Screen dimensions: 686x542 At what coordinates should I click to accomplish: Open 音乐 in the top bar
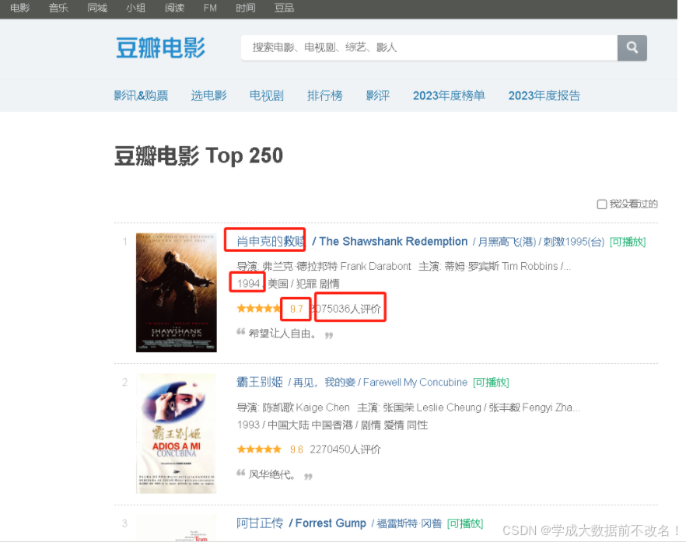pyautogui.click(x=58, y=8)
